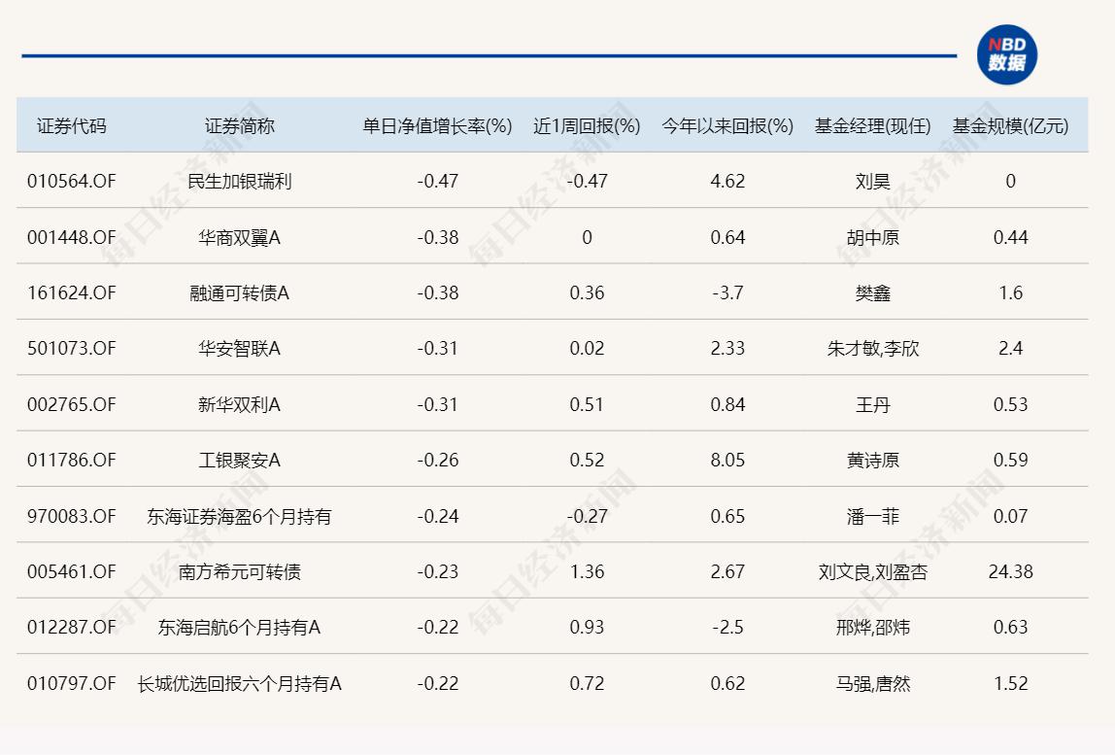
Task: Select code 011786.OF
Action: [71, 460]
